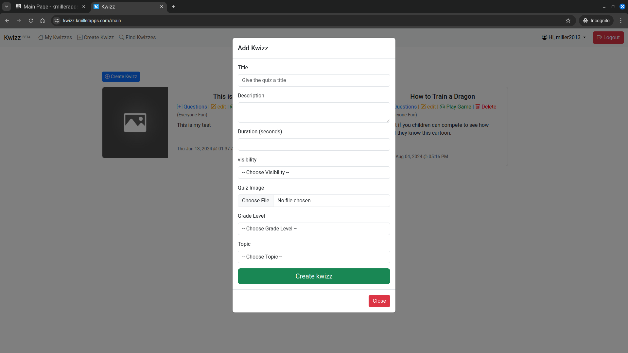
Task: Close the Main Page browser tab
Action: point(84,7)
